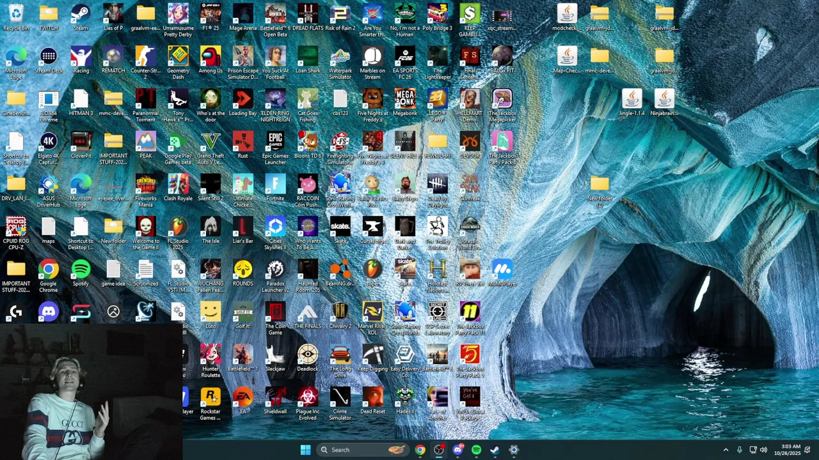Screen dimensions: 819x460
Task: Open Waterpark Simulator shortcut
Action: (x=340, y=63)
